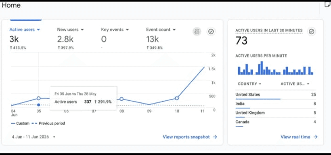Click the checkmark icon on the users chart card

[x=211, y=32]
